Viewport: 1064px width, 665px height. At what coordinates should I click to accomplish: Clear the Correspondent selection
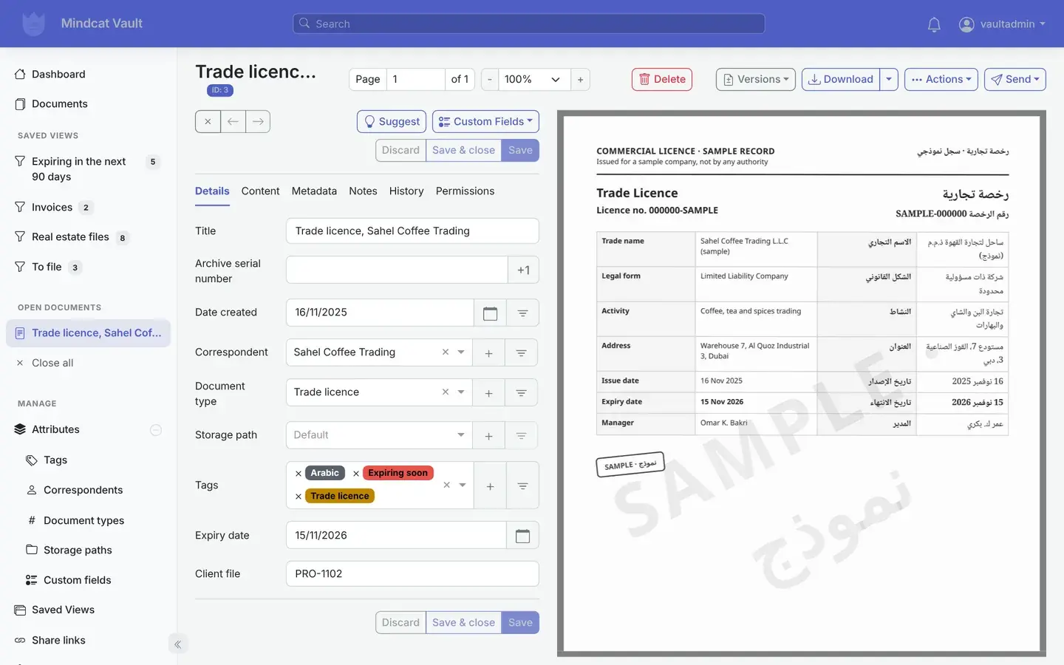[446, 352]
